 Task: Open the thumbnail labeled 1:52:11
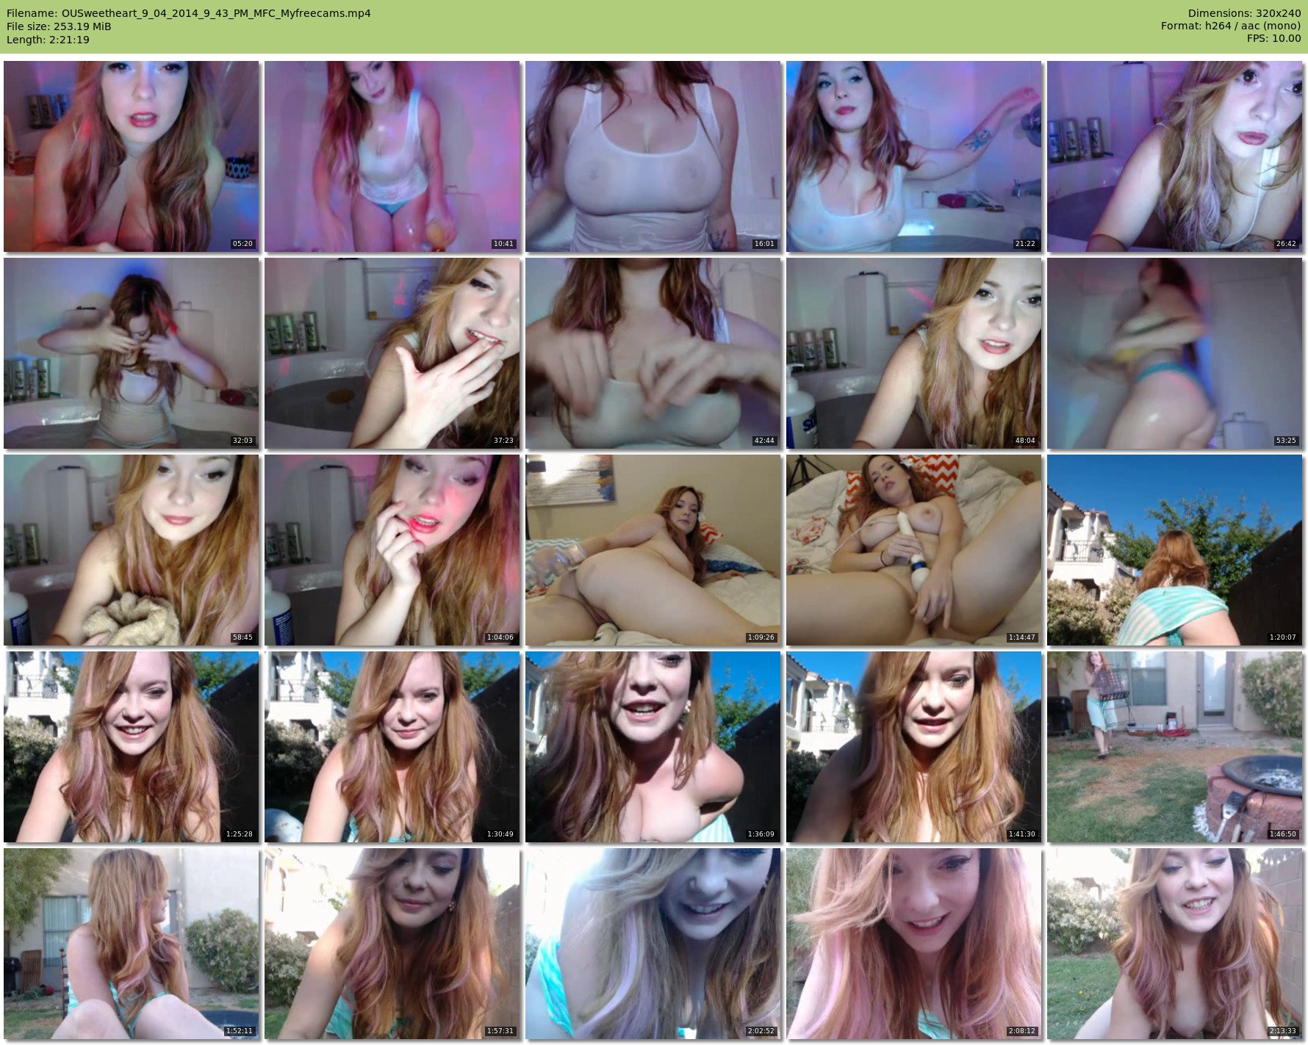click(x=131, y=944)
